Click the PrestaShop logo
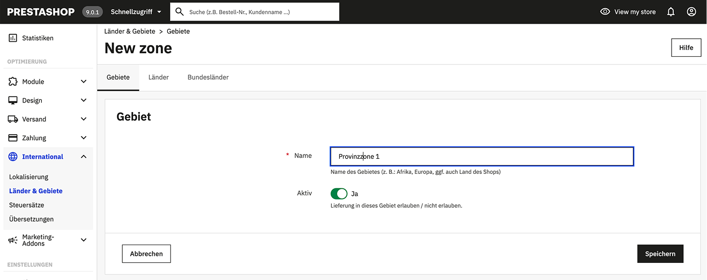This screenshot has width=707, height=280. (41, 12)
